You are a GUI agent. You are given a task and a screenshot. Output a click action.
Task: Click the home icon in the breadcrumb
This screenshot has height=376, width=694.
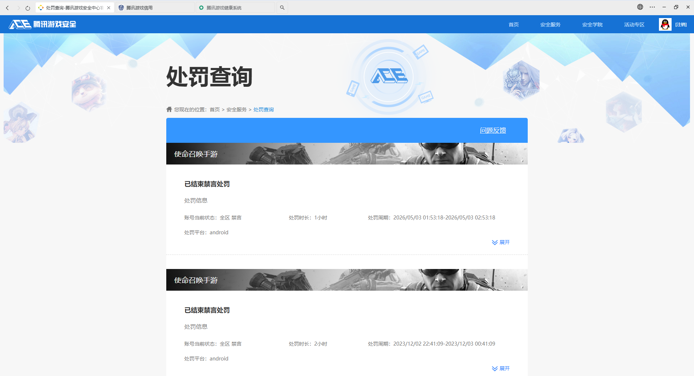tap(169, 109)
